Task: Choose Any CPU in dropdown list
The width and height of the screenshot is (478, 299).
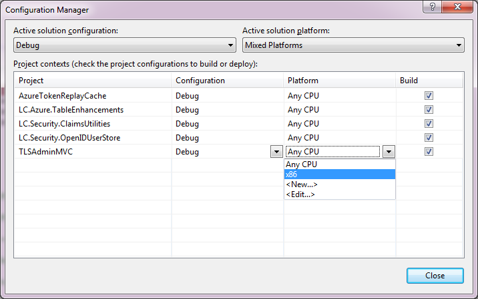Action: (x=340, y=164)
